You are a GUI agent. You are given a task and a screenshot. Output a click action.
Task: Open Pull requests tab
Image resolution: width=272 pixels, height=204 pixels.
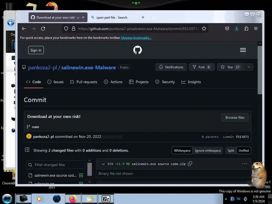(84, 82)
